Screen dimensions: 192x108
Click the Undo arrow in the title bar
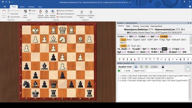coord(3,2)
